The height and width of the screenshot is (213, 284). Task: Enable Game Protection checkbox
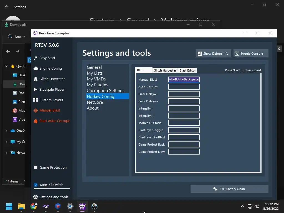pos(36,167)
